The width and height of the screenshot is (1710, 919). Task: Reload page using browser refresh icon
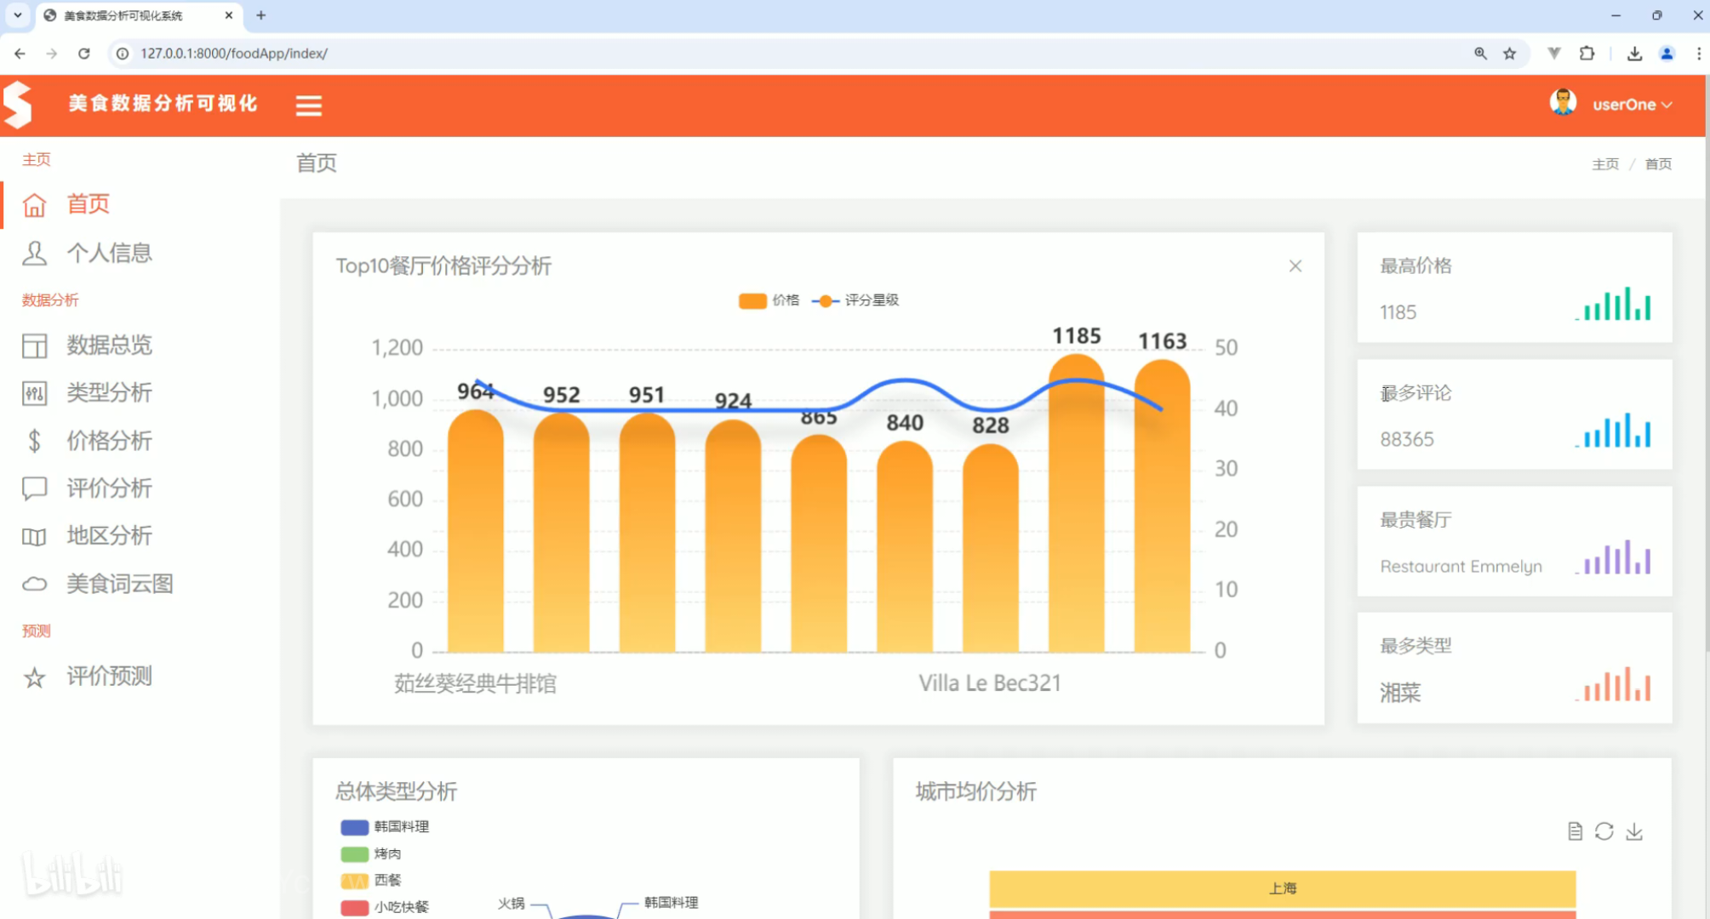pyautogui.click(x=83, y=54)
